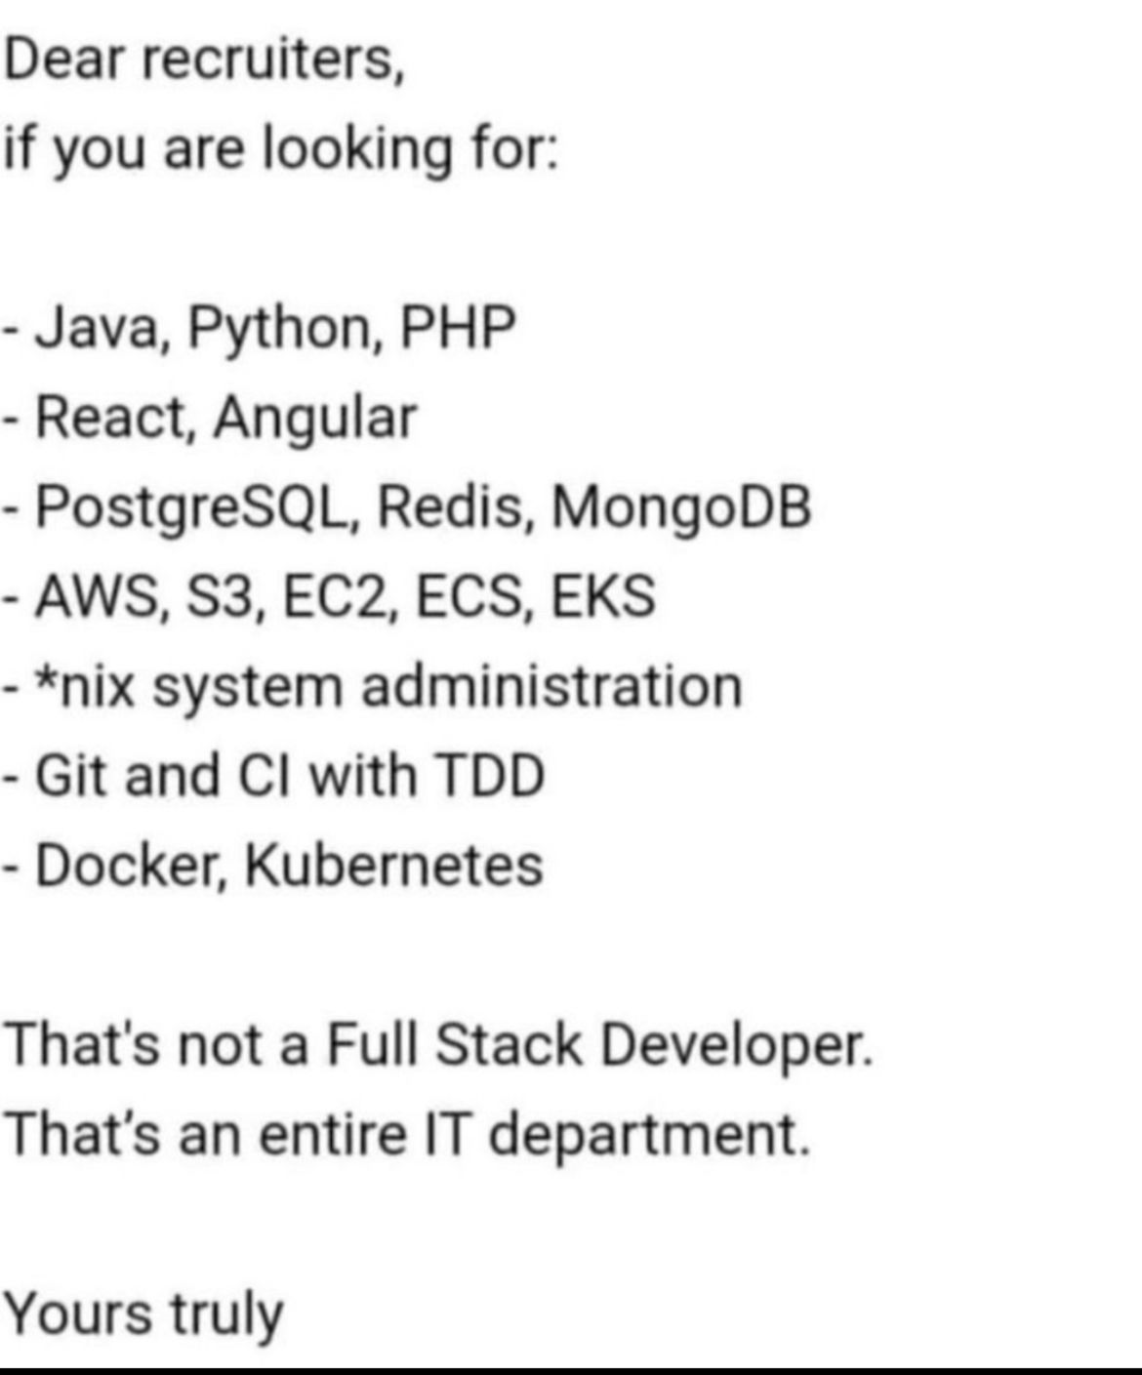Click the 'Dear recruiters,' greeting line
The image size is (1142, 1375).
(x=203, y=61)
